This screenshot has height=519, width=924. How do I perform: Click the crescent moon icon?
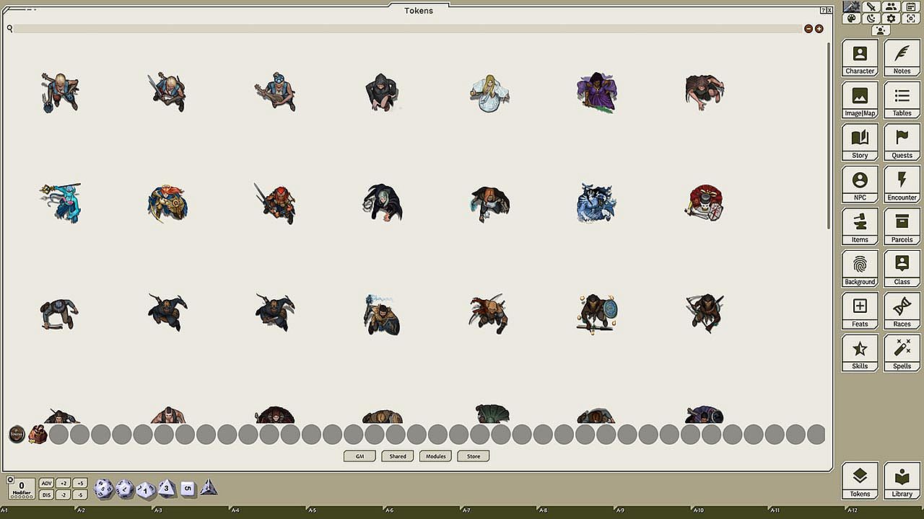871,18
